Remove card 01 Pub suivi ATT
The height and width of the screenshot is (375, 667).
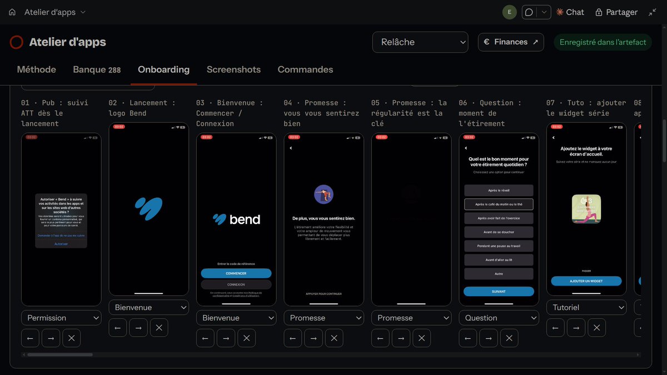click(71, 338)
